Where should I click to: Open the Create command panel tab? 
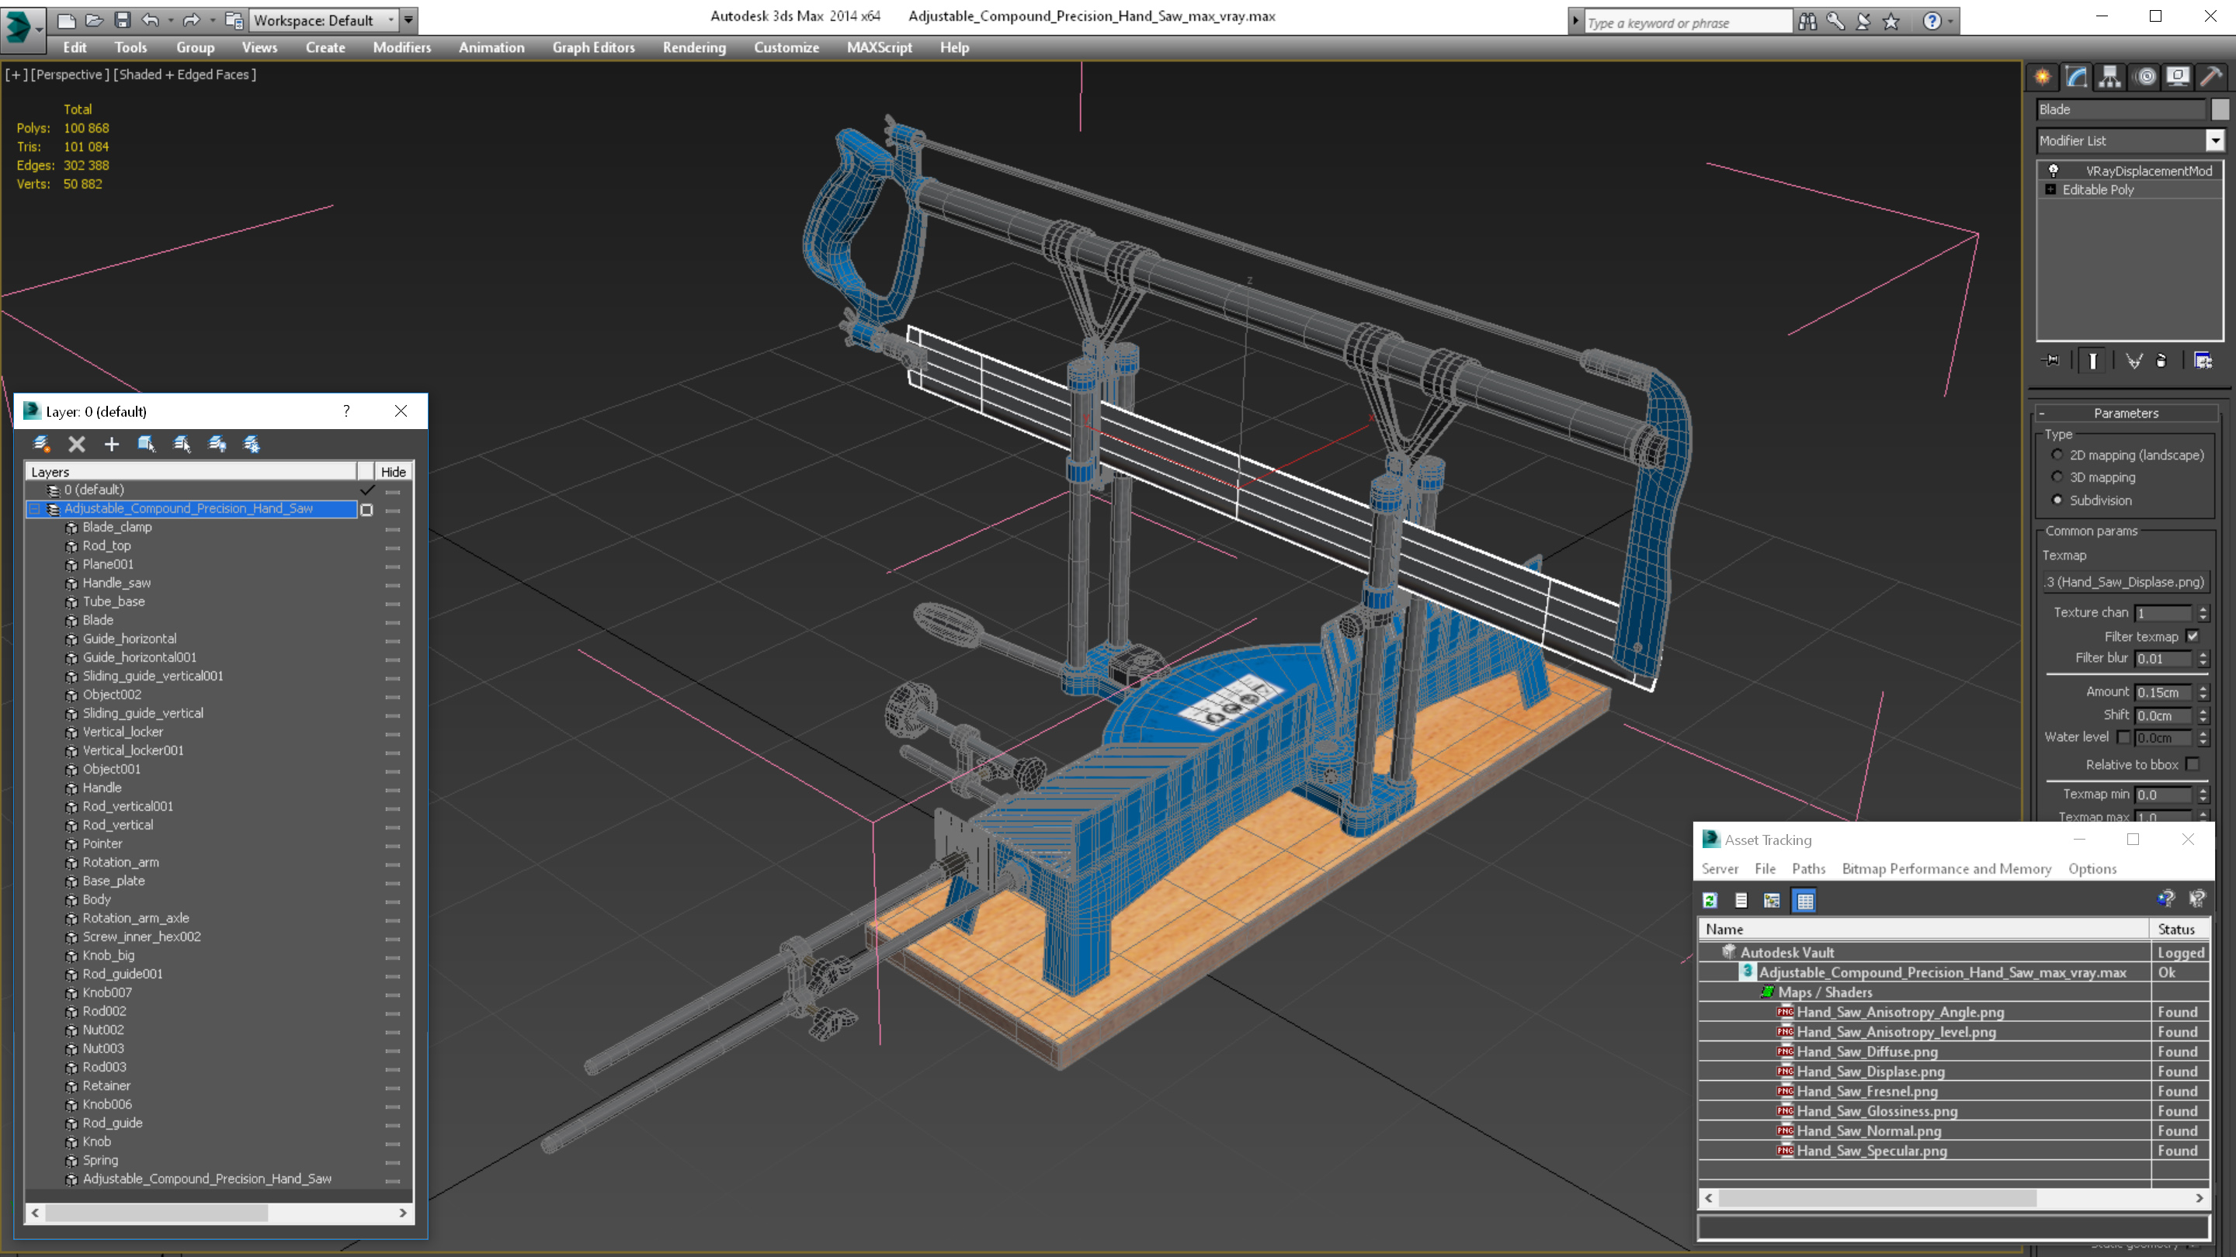[2043, 78]
